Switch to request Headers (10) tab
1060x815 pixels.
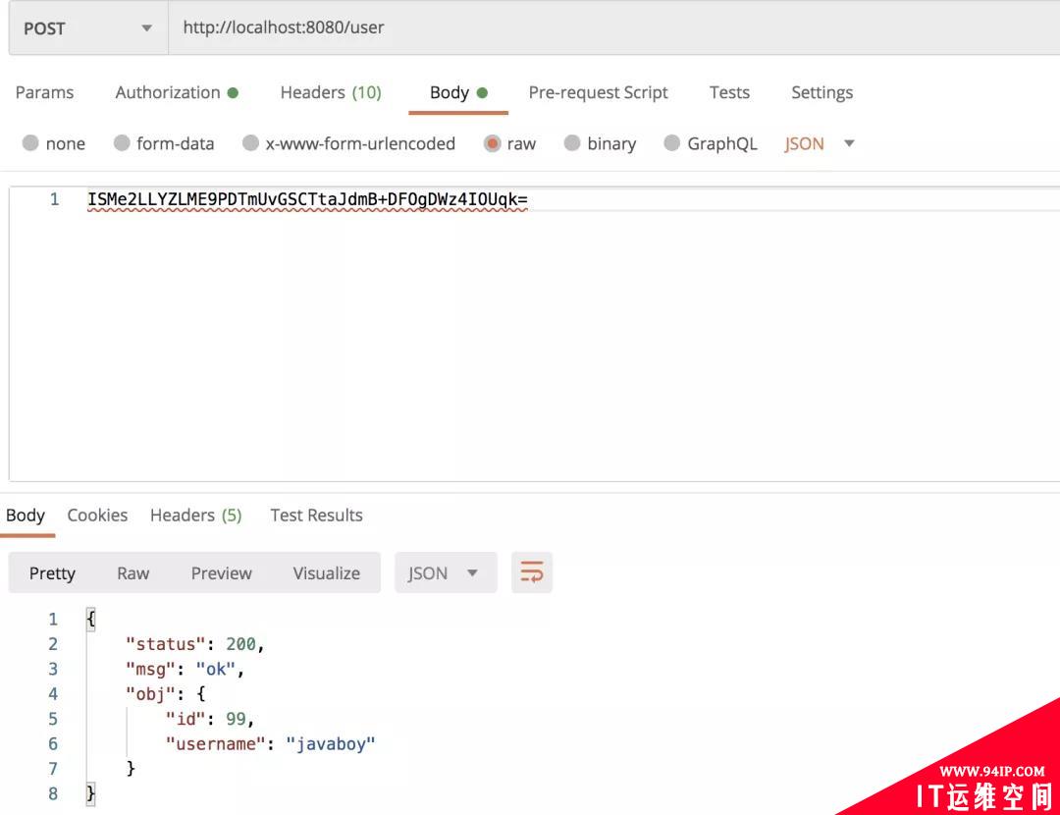(x=331, y=92)
